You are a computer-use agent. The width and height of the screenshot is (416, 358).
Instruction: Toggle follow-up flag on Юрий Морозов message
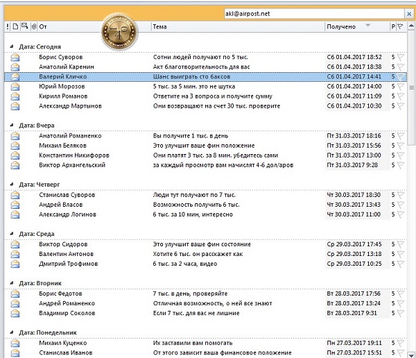(401, 87)
